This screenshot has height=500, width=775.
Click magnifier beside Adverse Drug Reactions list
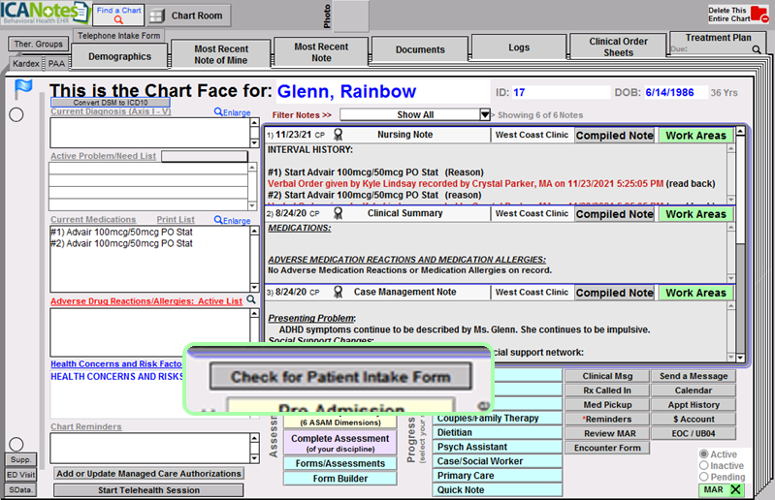point(250,301)
